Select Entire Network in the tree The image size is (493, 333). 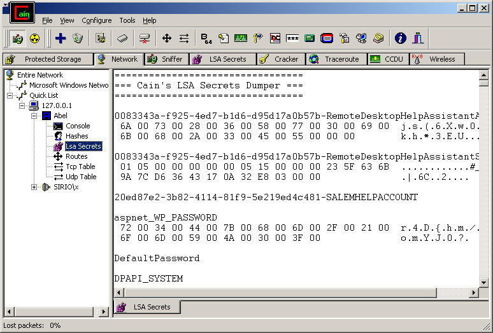pyautogui.click(x=40, y=75)
